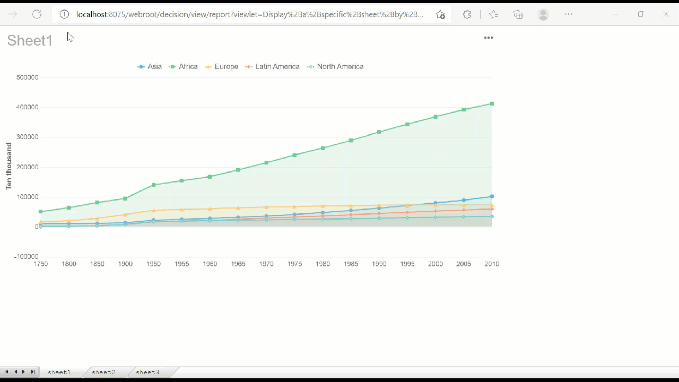Toggle the North America legend entry
This screenshot has width=679, height=382.
pos(335,66)
